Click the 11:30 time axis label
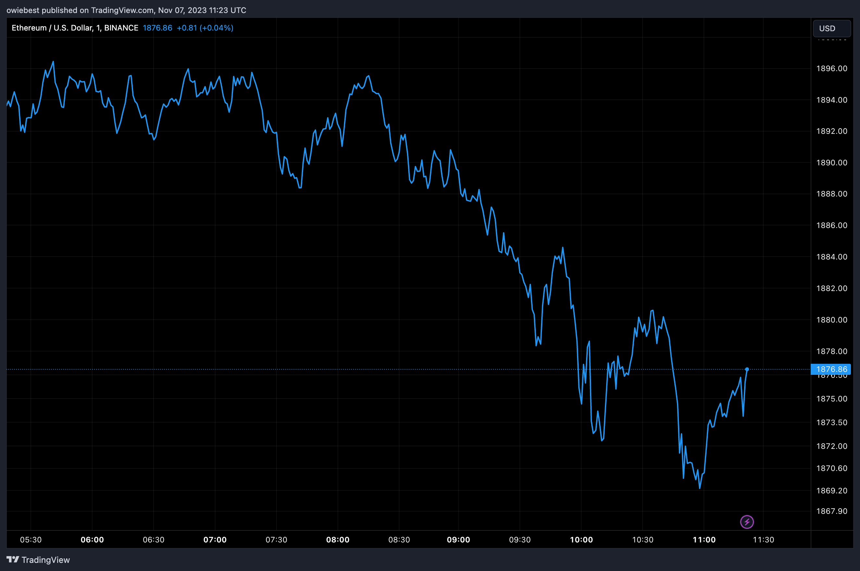The height and width of the screenshot is (571, 860). [x=763, y=540]
